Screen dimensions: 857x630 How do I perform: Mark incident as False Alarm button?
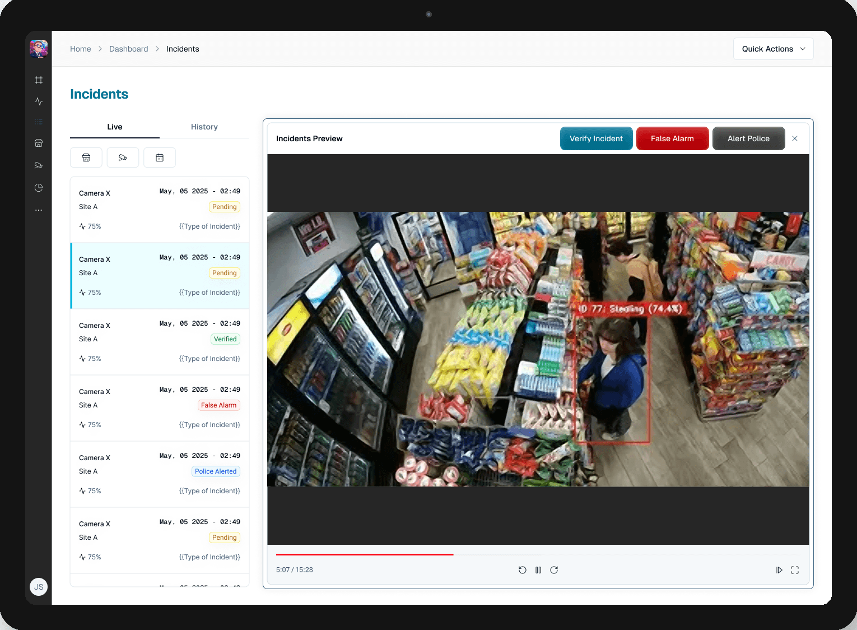pos(673,138)
